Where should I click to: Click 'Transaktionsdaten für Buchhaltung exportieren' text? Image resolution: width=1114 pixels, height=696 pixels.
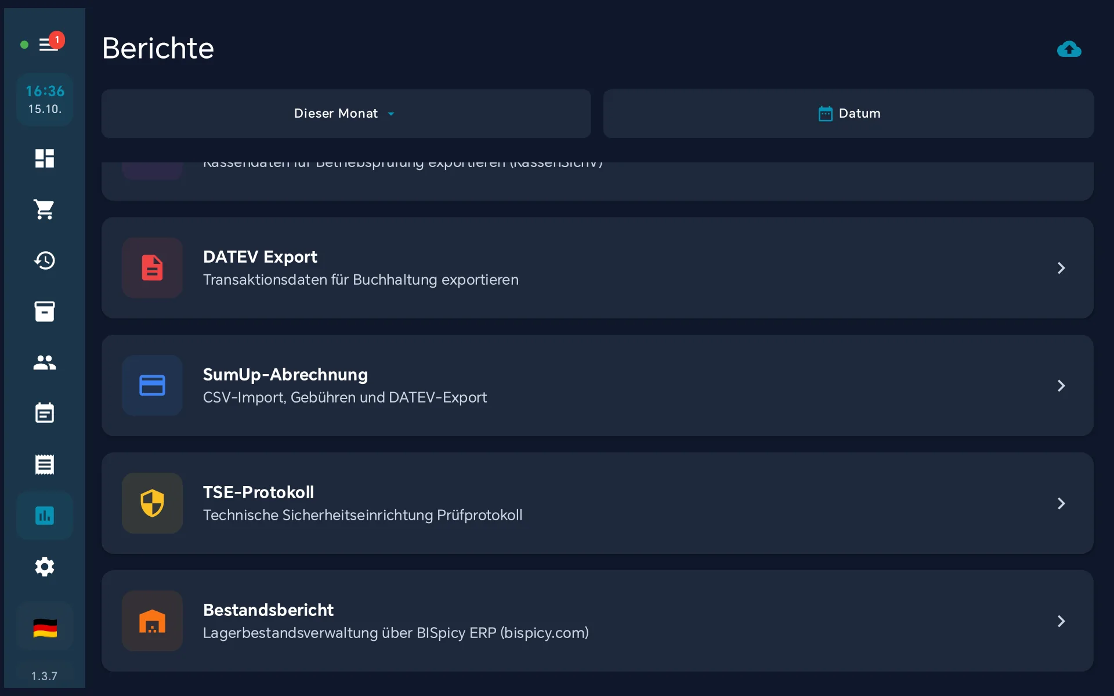pos(361,280)
